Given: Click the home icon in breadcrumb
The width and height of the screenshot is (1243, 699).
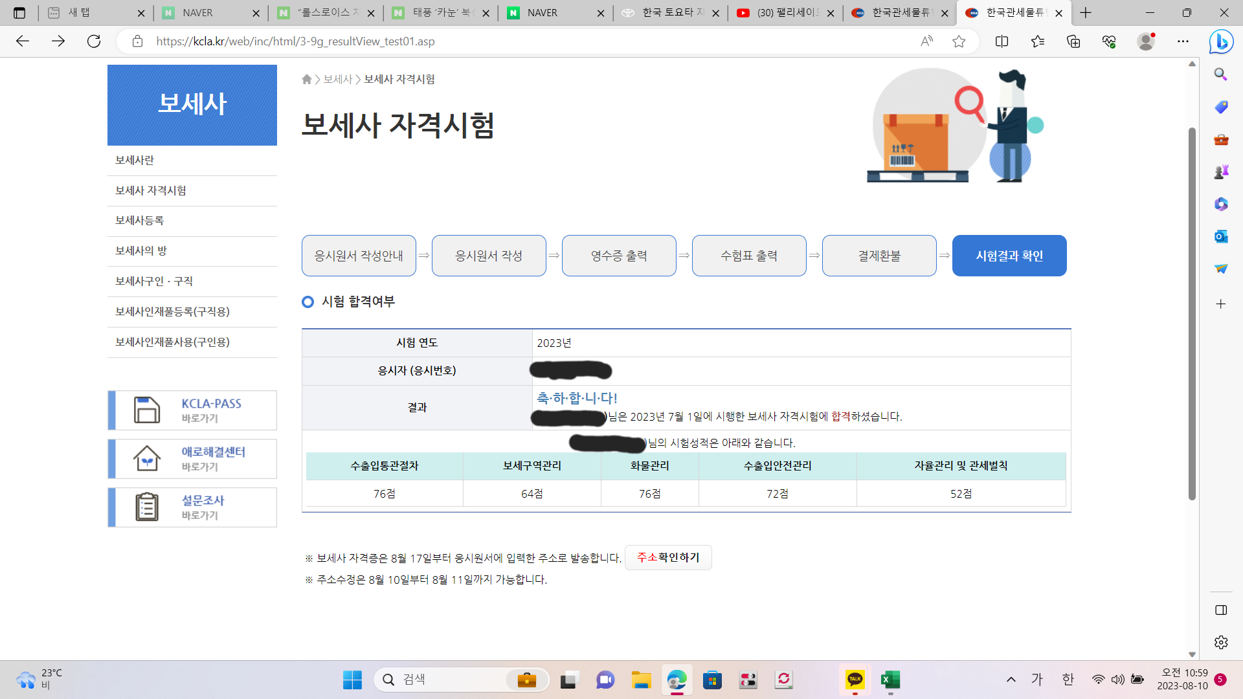Looking at the screenshot, I should click(x=307, y=79).
